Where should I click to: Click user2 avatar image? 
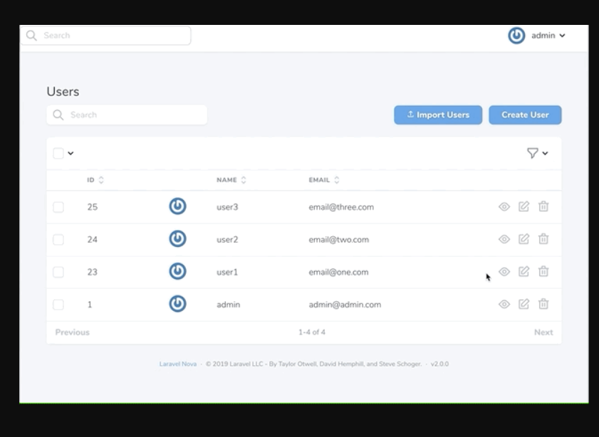click(177, 238)
